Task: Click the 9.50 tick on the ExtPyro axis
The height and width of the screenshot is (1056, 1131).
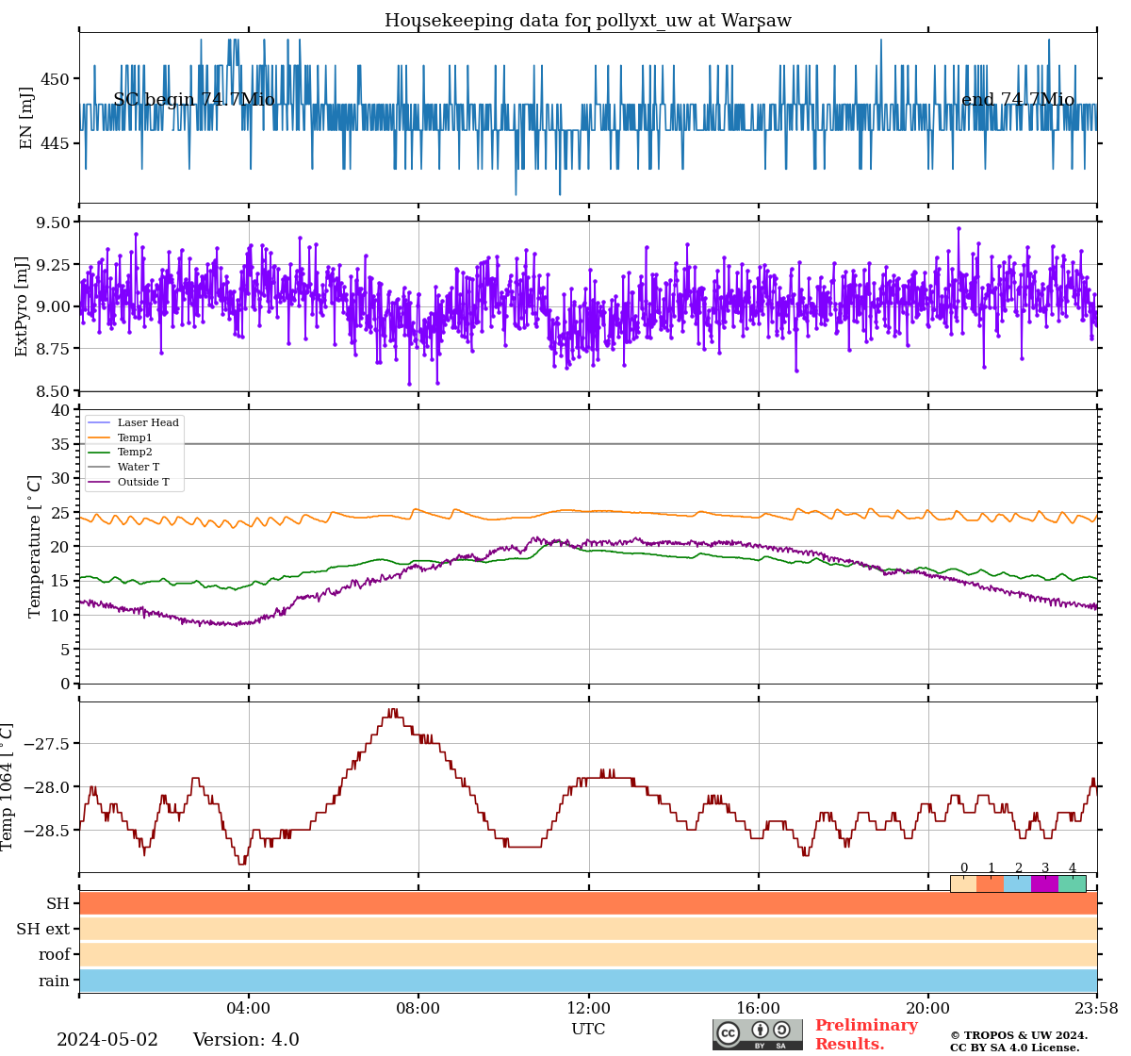Action: pyautogui.click(x=53, y=223)
